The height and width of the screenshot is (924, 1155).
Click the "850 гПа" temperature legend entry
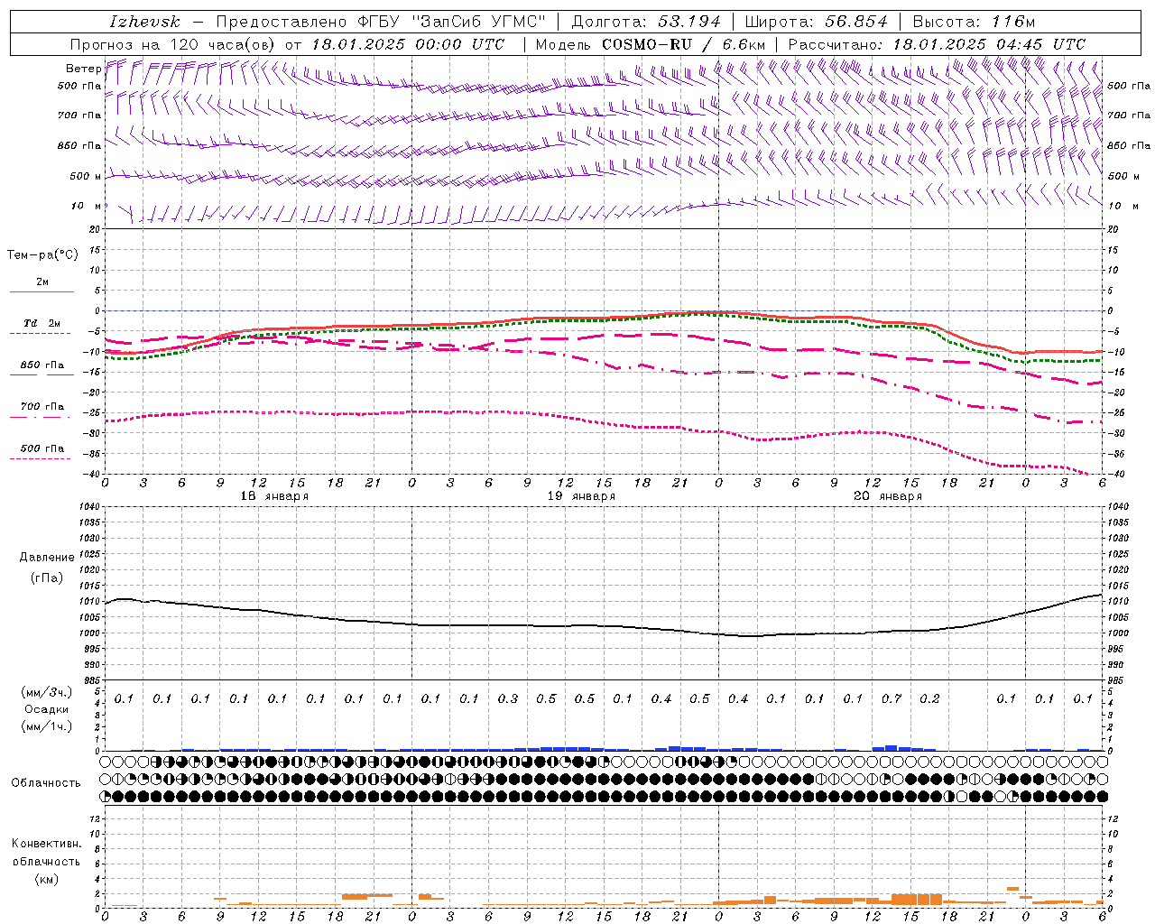coord(42,365)
